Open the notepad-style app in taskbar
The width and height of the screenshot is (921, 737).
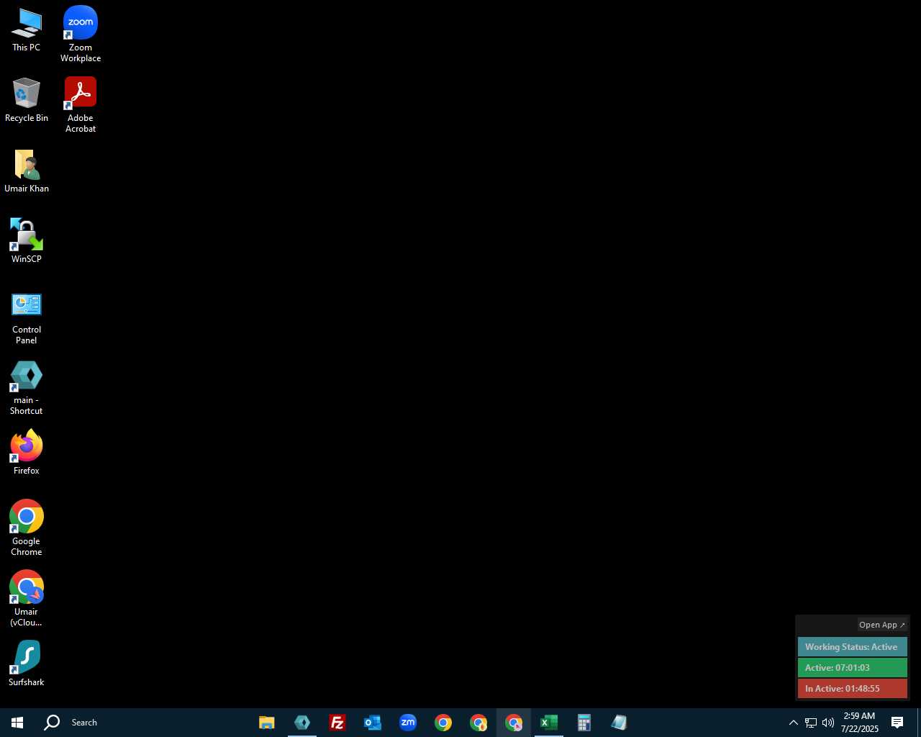click(x=620, y=723)
